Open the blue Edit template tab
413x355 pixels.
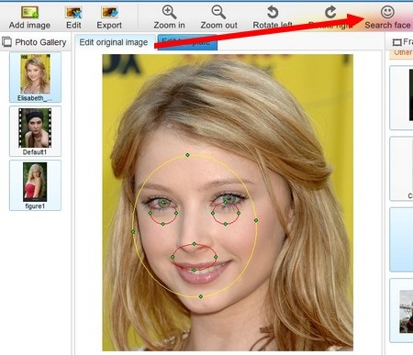(x=187, y=42)
